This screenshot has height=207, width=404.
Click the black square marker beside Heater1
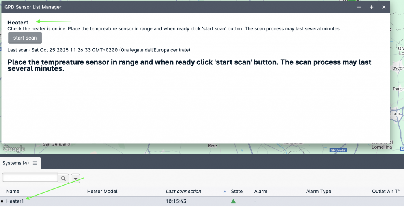(2, 201)
